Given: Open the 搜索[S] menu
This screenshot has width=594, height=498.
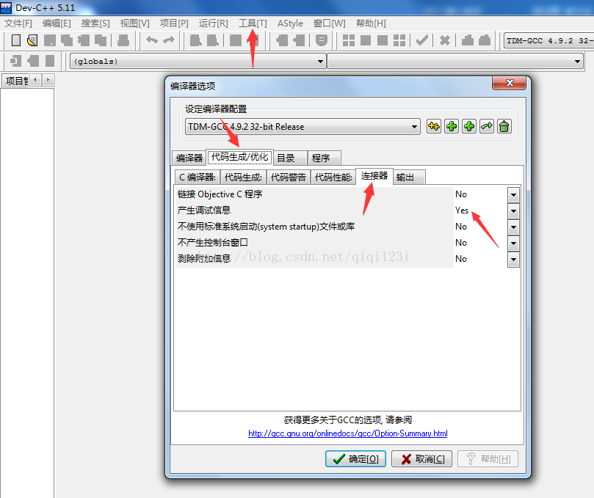Looking at the screenshot, I should [x=95, y=23].
